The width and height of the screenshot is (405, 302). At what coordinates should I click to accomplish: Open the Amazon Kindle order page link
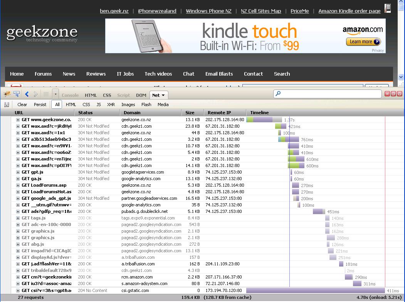click(x=350, y=11)
